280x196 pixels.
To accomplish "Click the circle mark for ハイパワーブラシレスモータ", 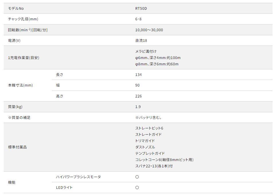I will [x=137, y=177].
